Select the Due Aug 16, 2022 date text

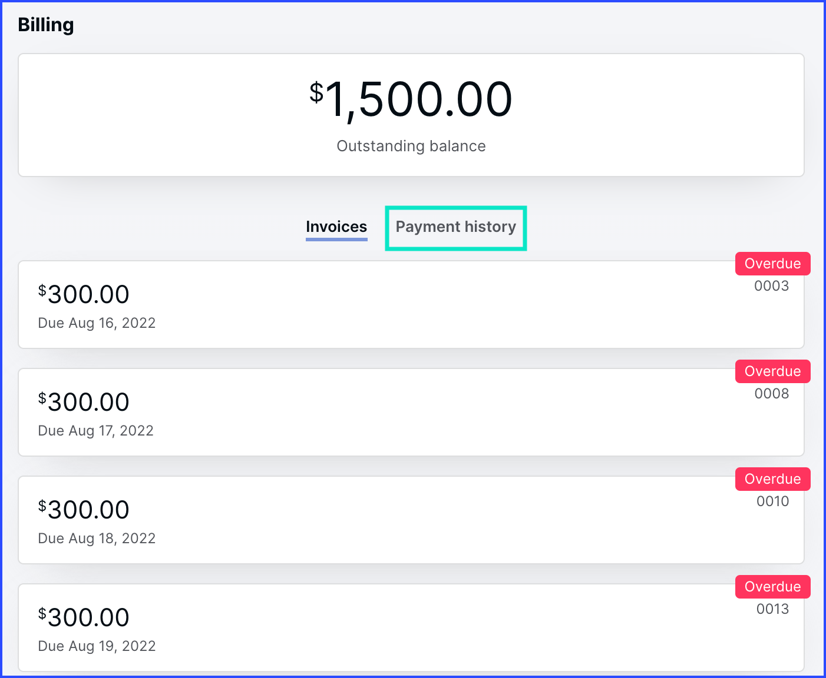(x=97, y=323)
